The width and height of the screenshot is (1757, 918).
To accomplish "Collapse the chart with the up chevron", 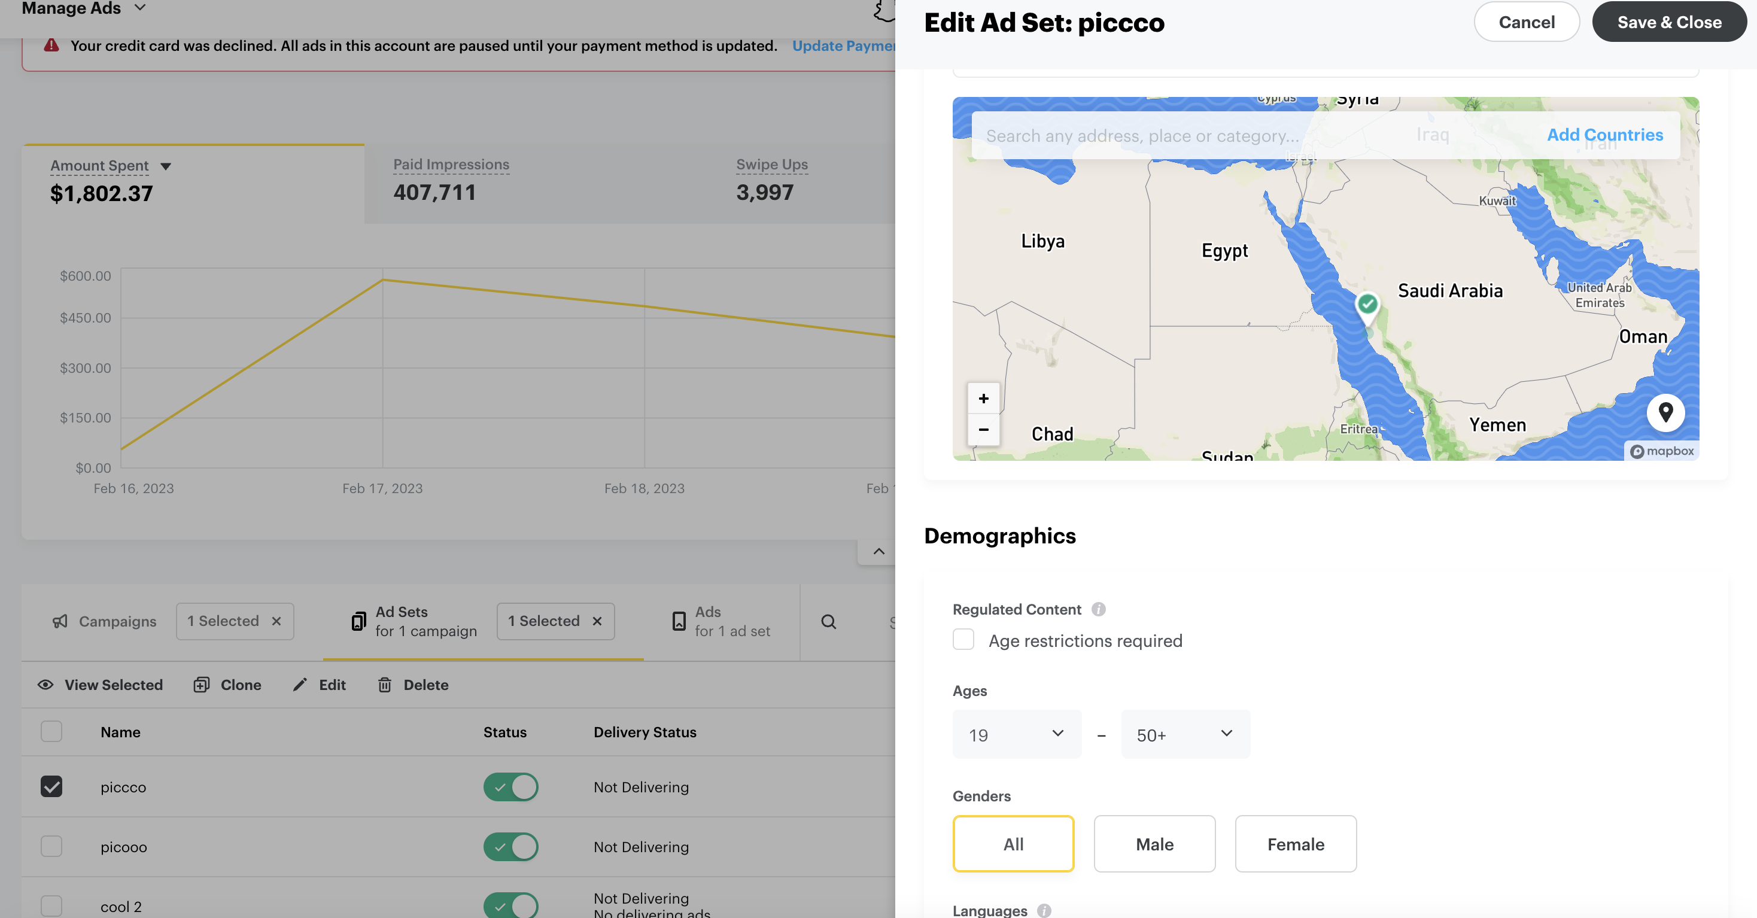I will coord(878,551).
